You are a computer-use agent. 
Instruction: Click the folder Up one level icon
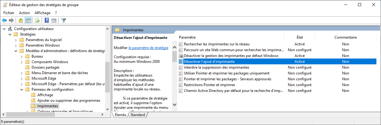tap(21, 21)
